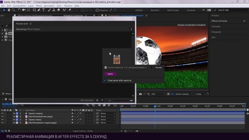
Task: Switch to the Standard workspace
Action: (x=154, y=10)
